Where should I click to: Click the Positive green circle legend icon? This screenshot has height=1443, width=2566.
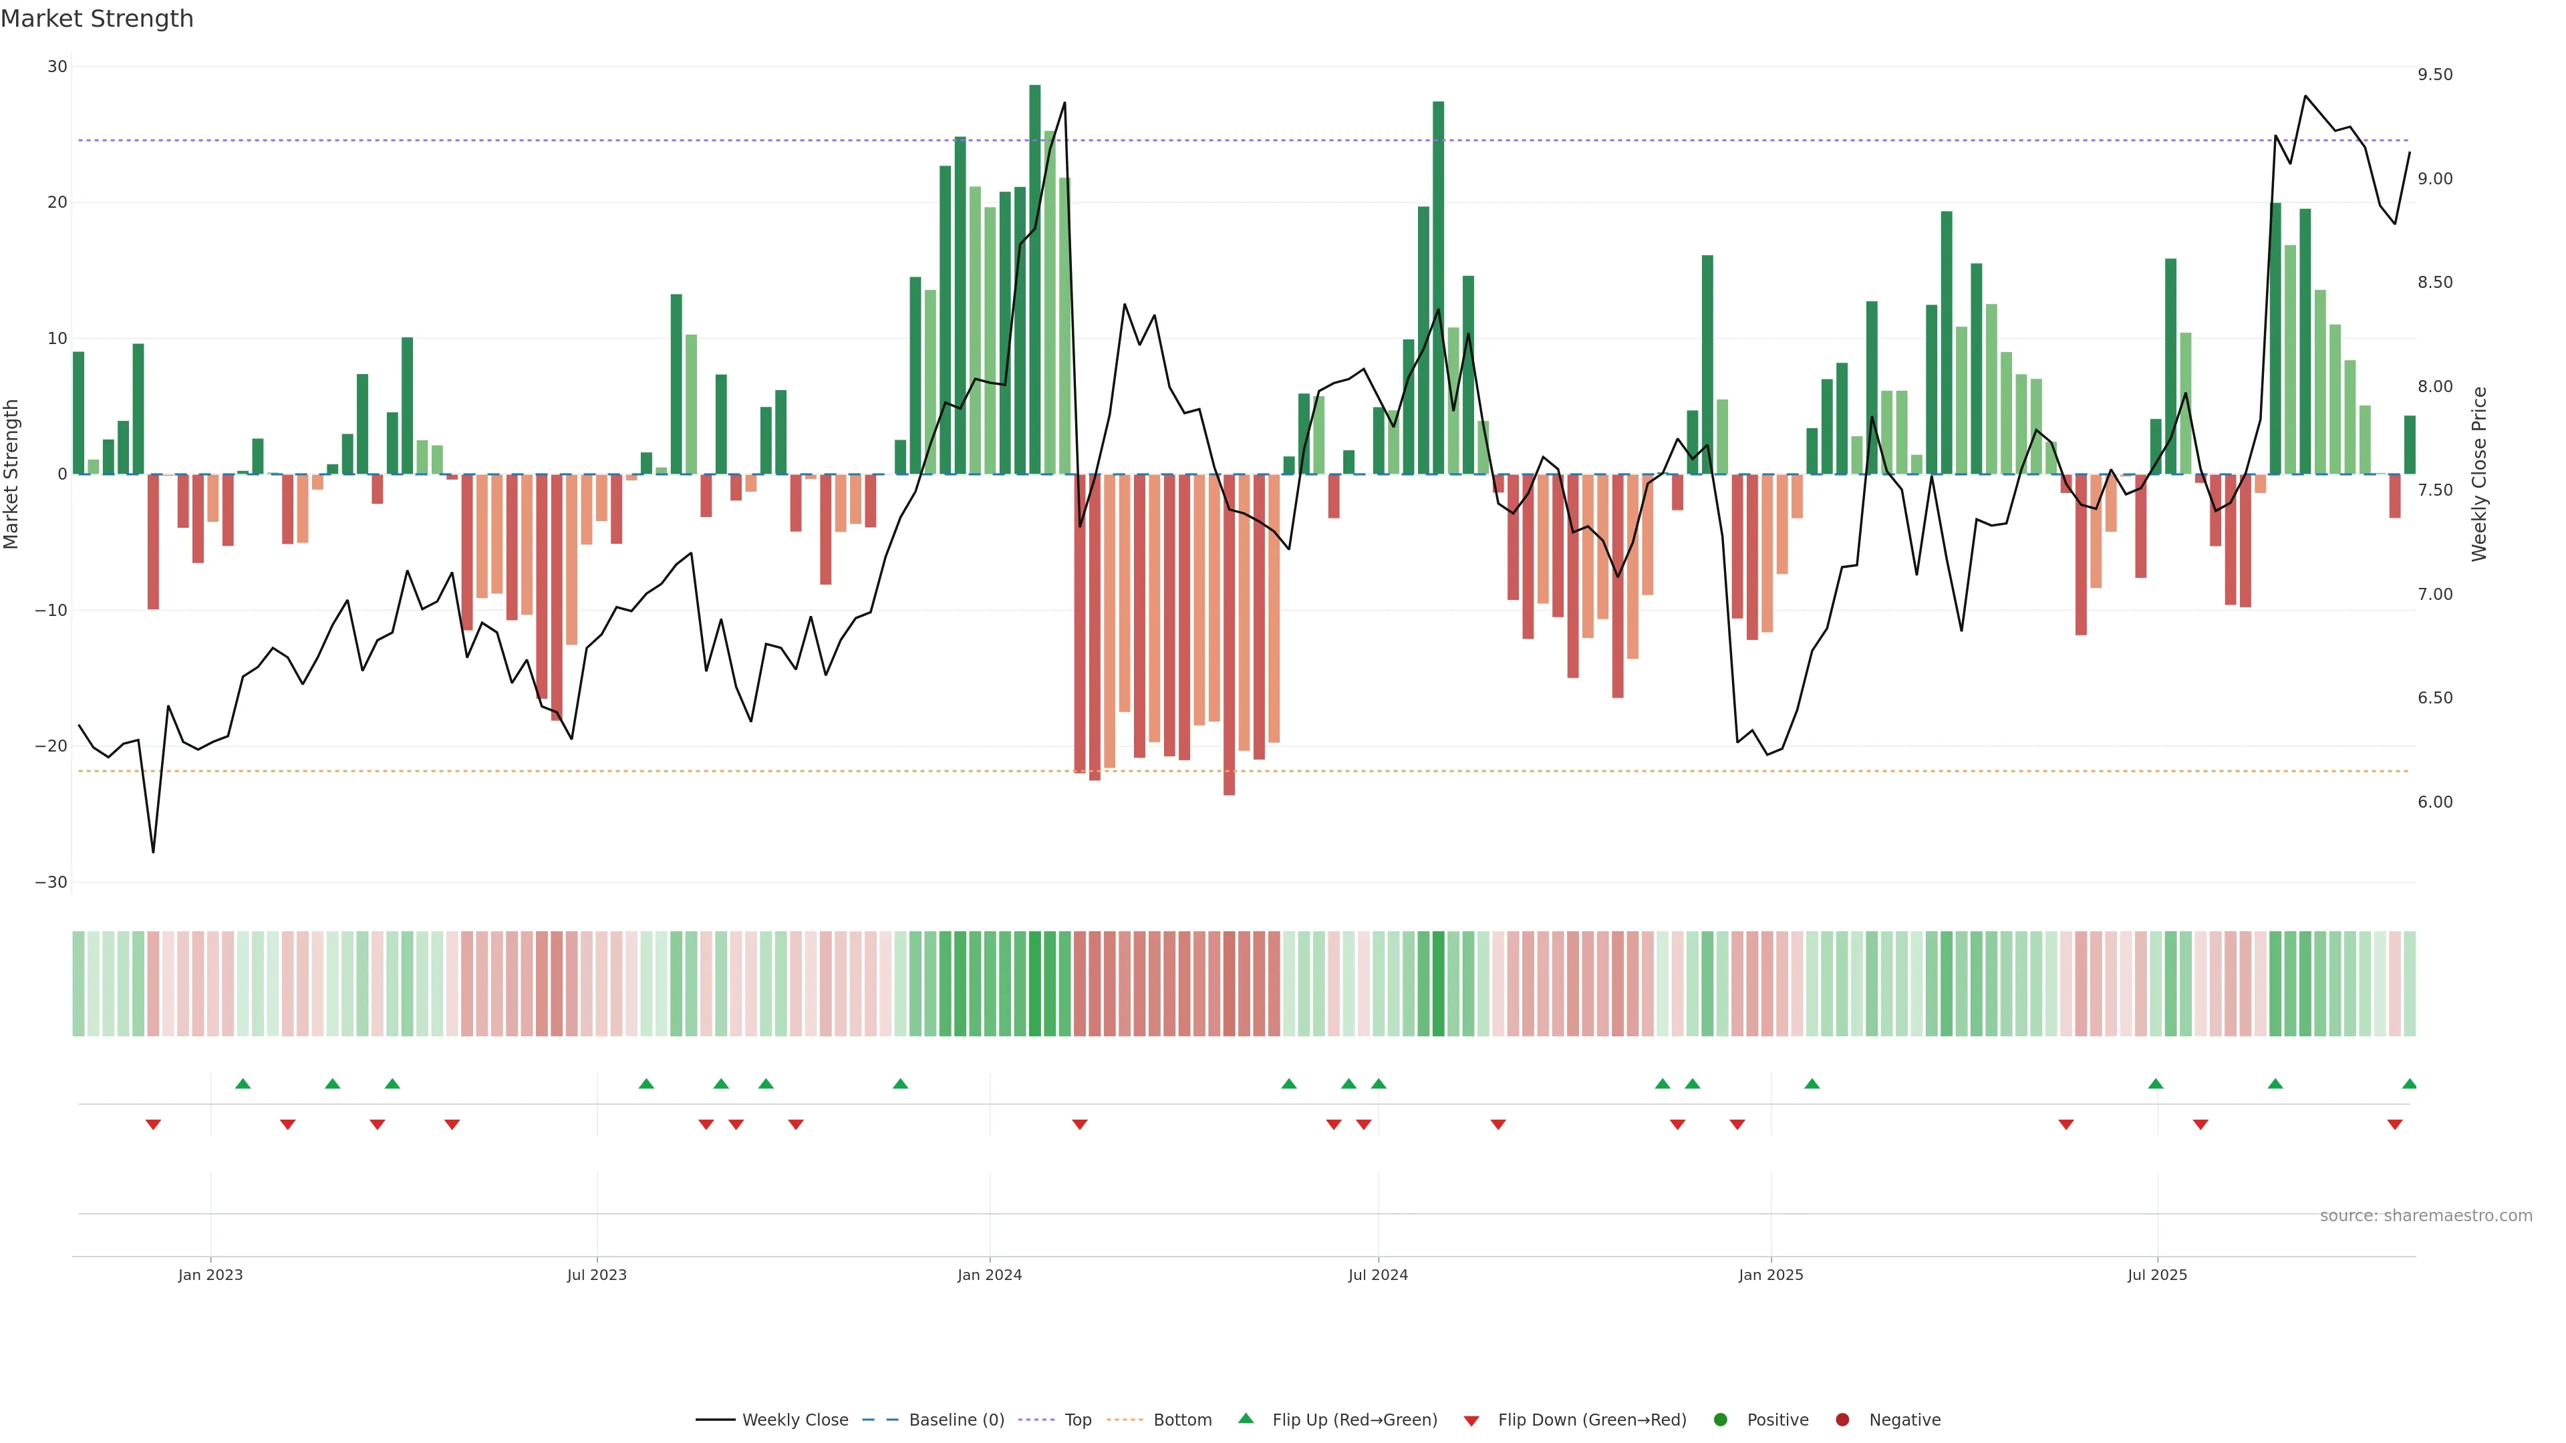click(x=1720, y=1420)
